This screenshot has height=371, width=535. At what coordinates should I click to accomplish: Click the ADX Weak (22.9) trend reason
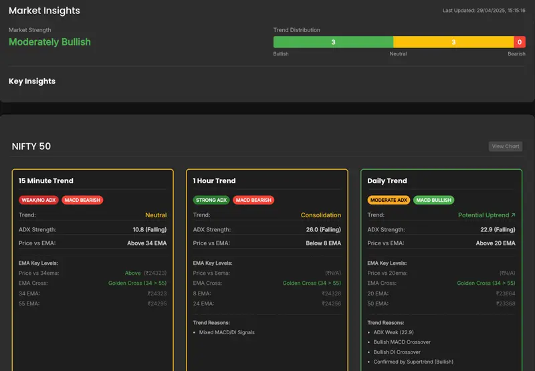393,332
